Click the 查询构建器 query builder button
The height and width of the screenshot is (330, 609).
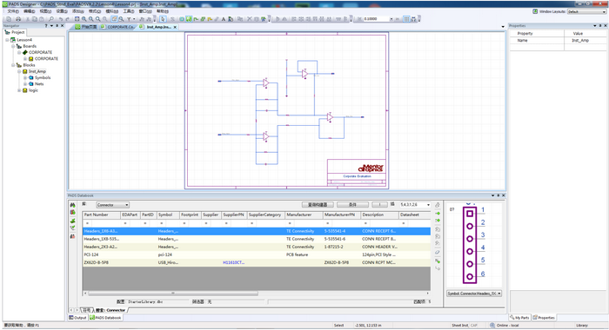pyautogui.click(x=318, y=205)
